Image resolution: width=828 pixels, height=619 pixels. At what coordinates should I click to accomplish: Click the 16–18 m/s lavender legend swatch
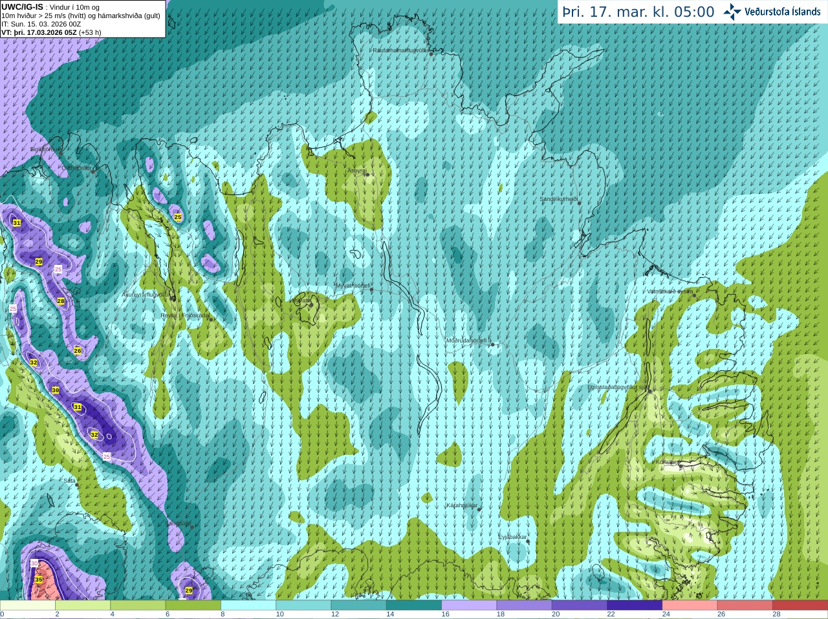(469, 605)
